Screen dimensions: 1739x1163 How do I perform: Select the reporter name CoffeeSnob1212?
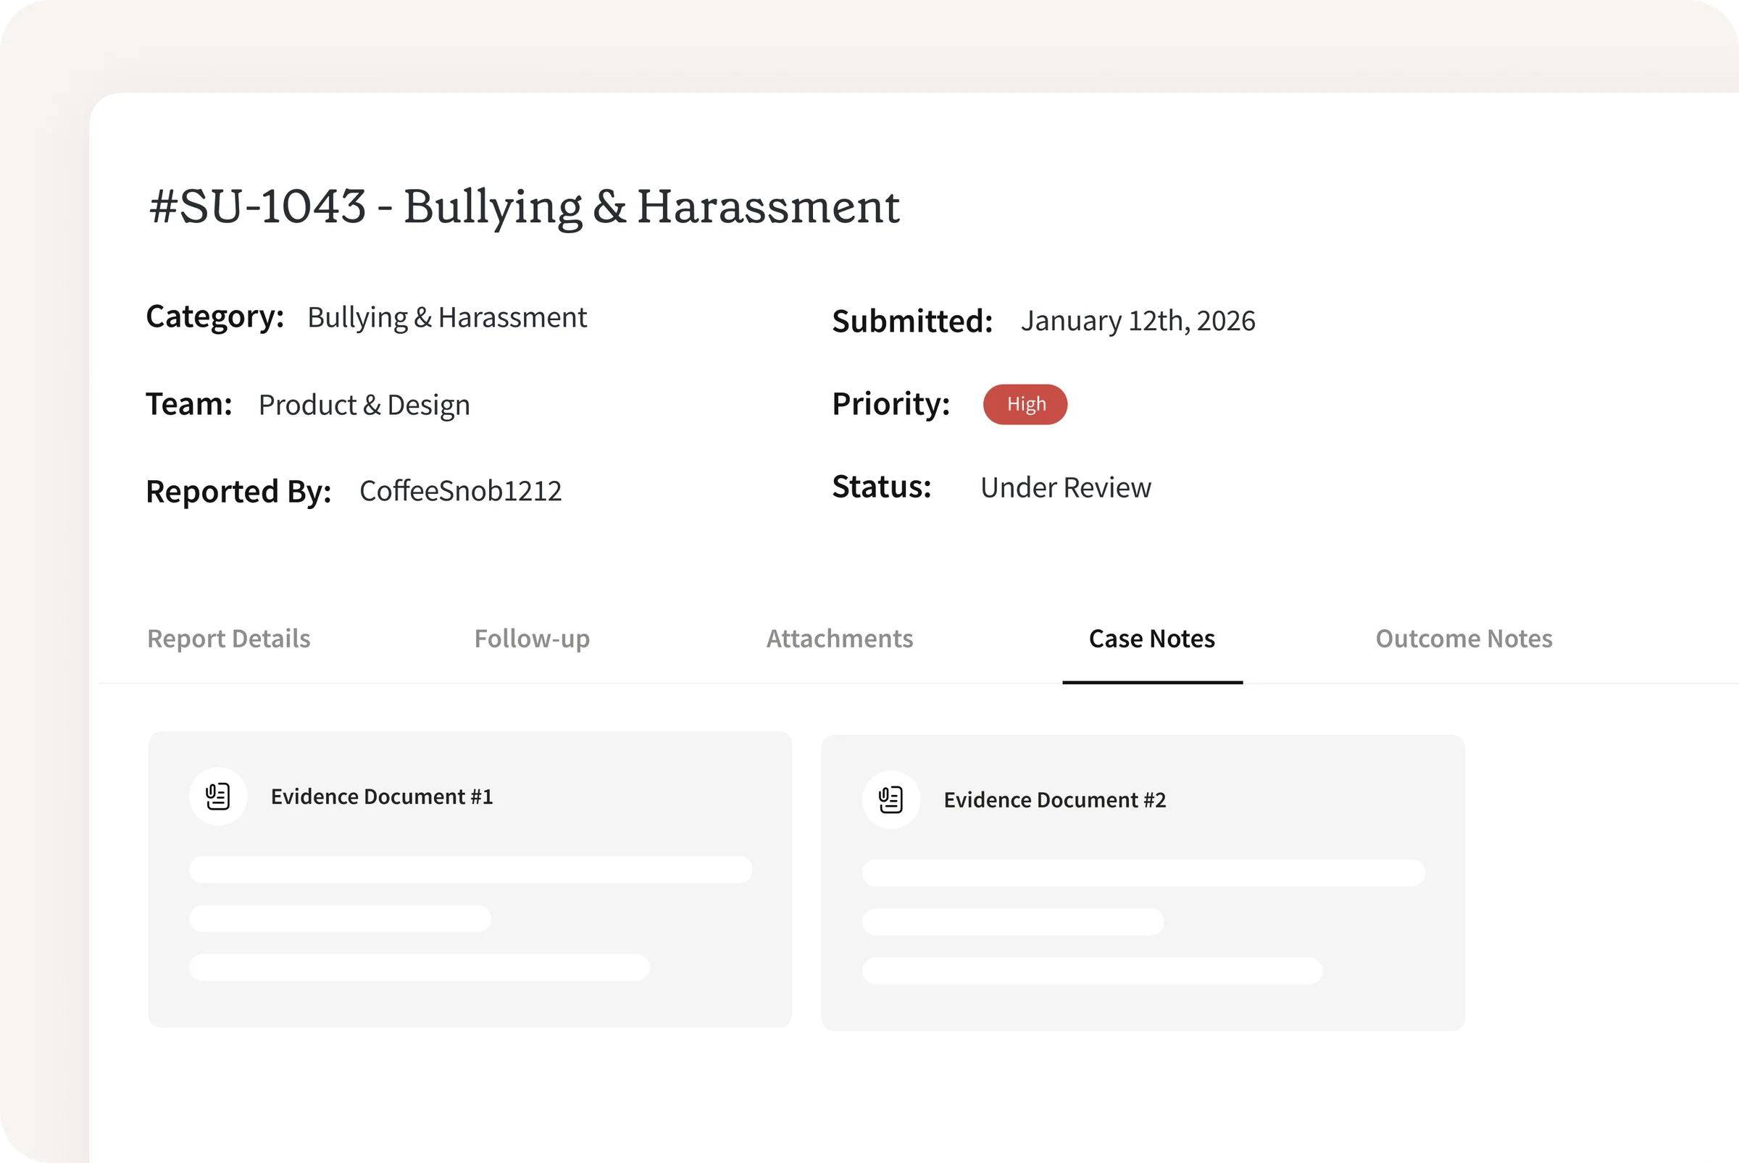(x=460, y=491)
